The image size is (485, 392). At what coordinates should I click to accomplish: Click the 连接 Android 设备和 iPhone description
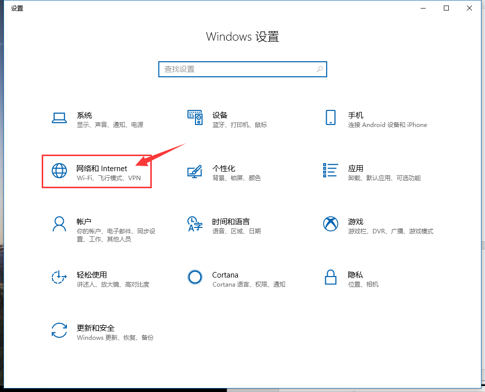(x=387, y=125)
